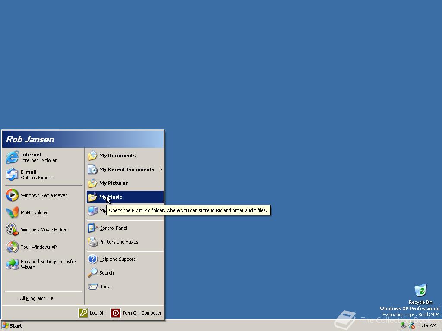The image size is (442, 331).
Task: Click All Programs label
Action: [33, 298]
